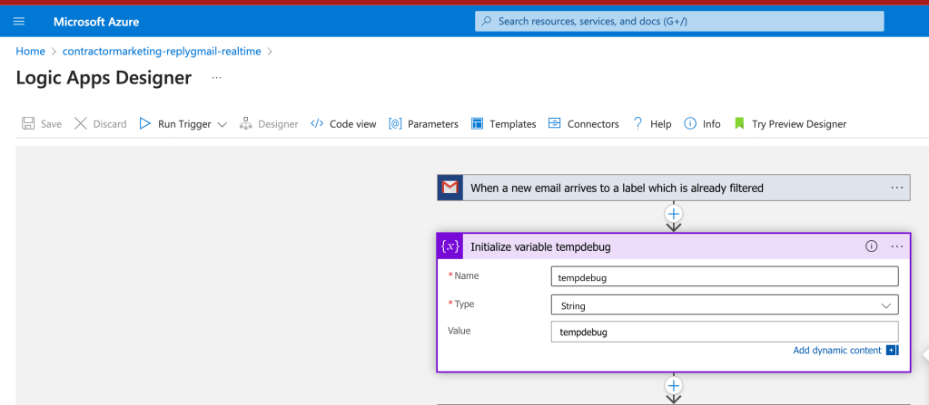Viewport: 929px width, 405px height.
Task: Collapse the Initialize variable tempdebug header
Action: point(674,246)
